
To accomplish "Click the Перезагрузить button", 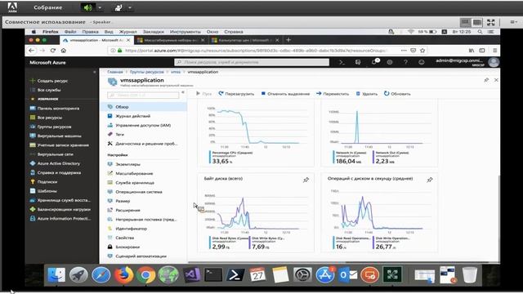I will 236,94.
